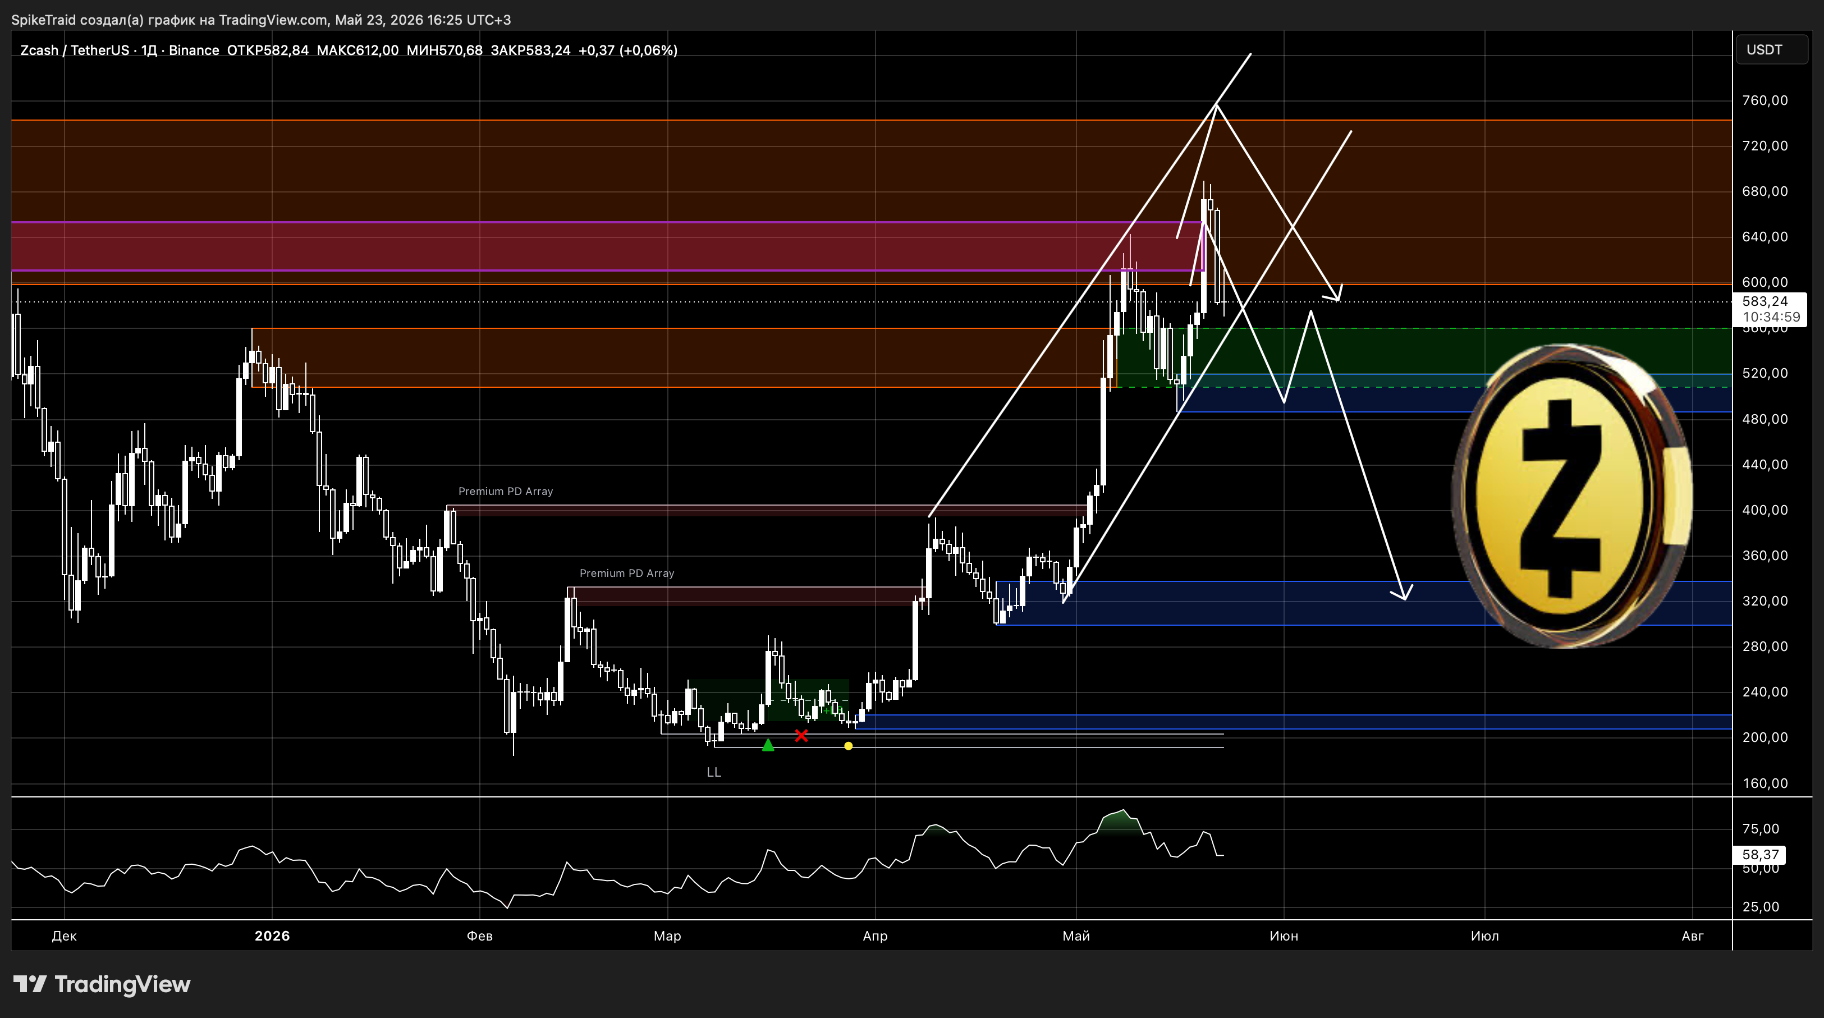Click the red X marker below the candles
Screen dimensions: 1824x1018
click(801, 736)
